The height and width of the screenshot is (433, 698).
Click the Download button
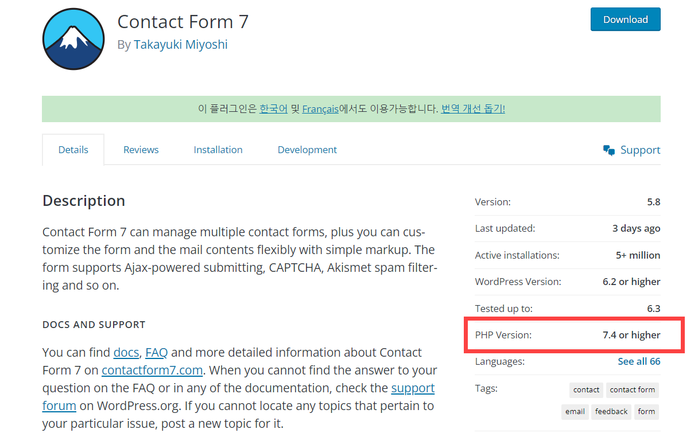pyautogui.click(x=625, y=19)
